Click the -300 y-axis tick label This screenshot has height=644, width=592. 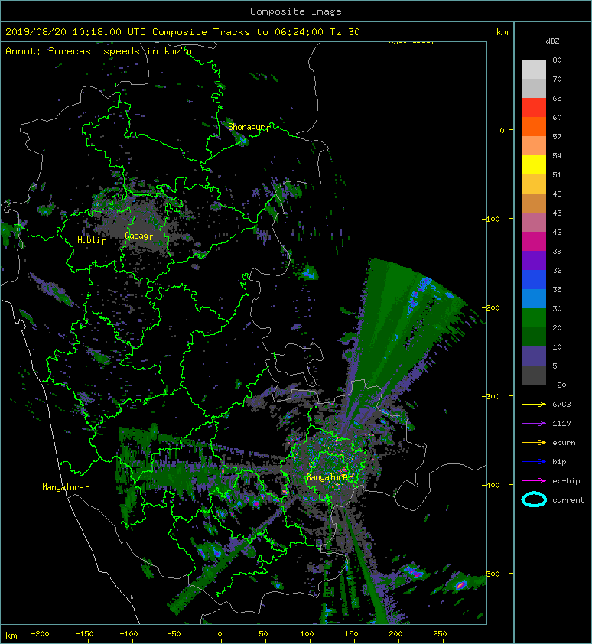click(x=490, y=396)
